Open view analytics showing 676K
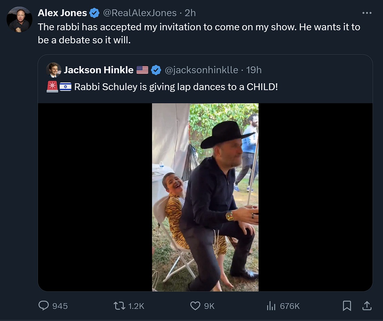This screenshot has width=383, height=321. click(x=271, y=306)
